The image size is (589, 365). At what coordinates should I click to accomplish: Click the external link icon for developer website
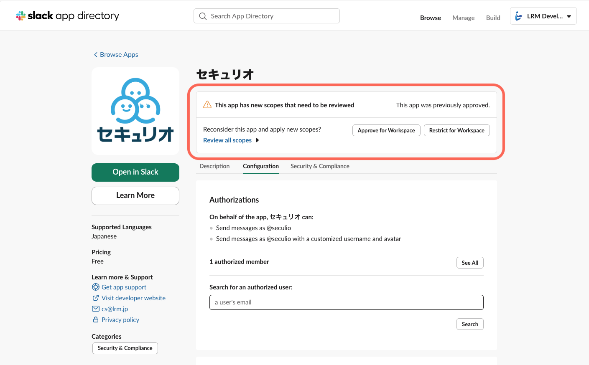tap(96, 298)
